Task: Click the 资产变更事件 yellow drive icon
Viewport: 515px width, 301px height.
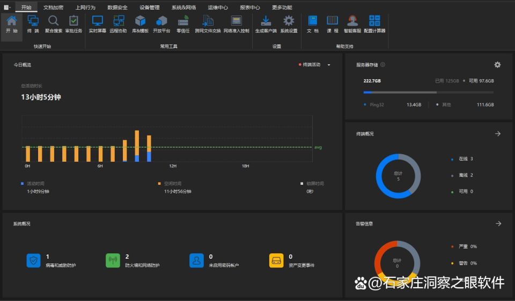Action: (x=276, y=261)
